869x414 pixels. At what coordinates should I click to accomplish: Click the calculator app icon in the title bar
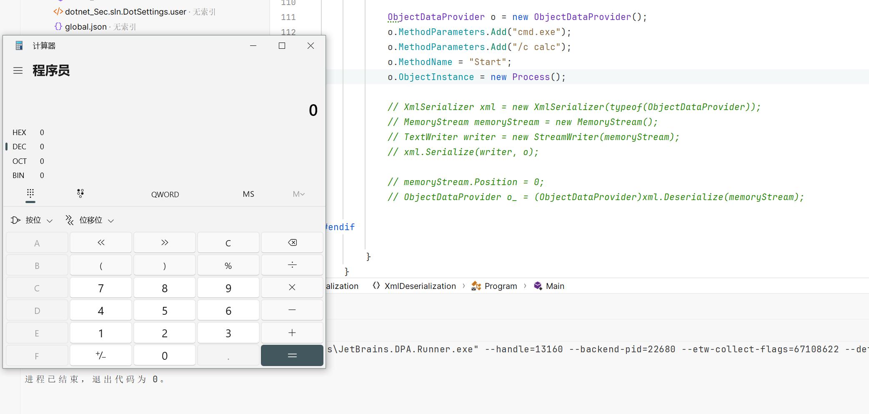click(x=19, y=46)
